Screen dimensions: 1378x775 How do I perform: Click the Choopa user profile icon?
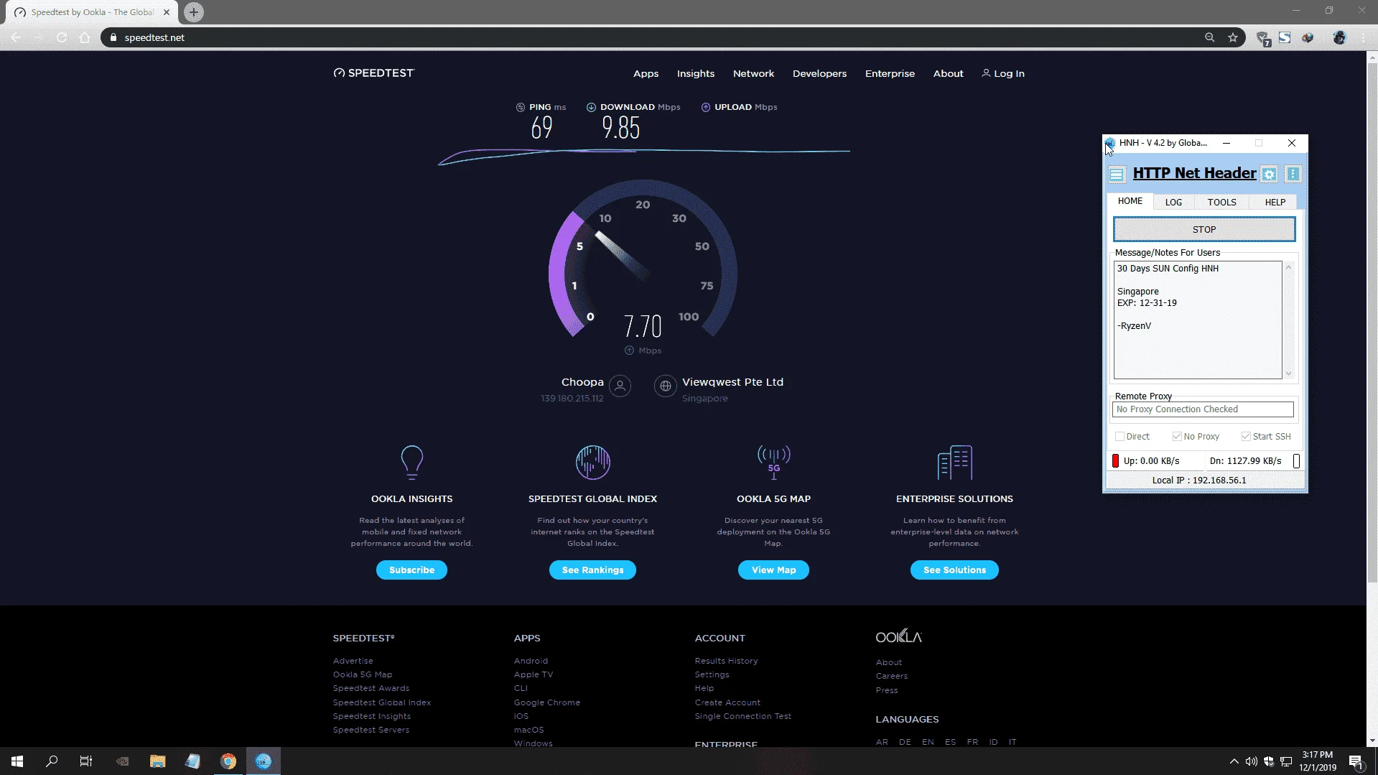(x=620, y=386)
